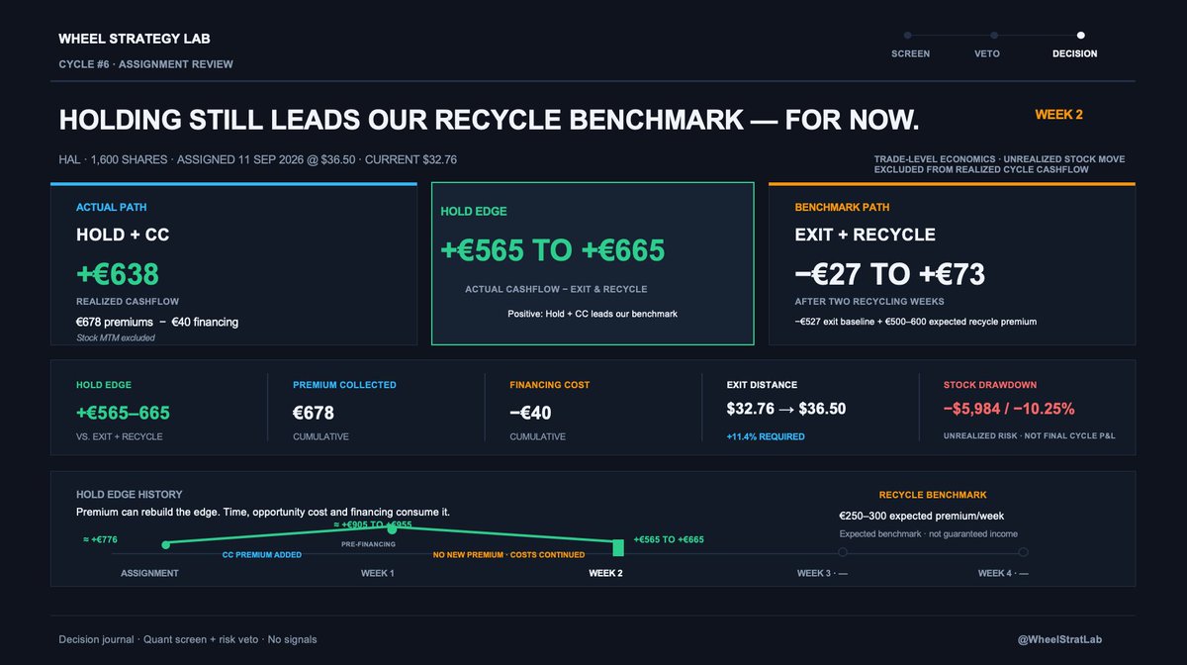Click the WEEK 1 point on the chart
The height and width of the screenshot is (665, 1187).
(392, 530)
